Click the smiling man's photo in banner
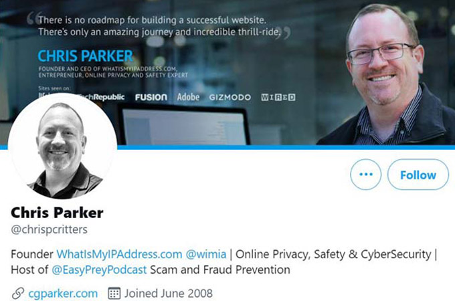This screenshot has width=455, height=301. [x=386, y=74]
